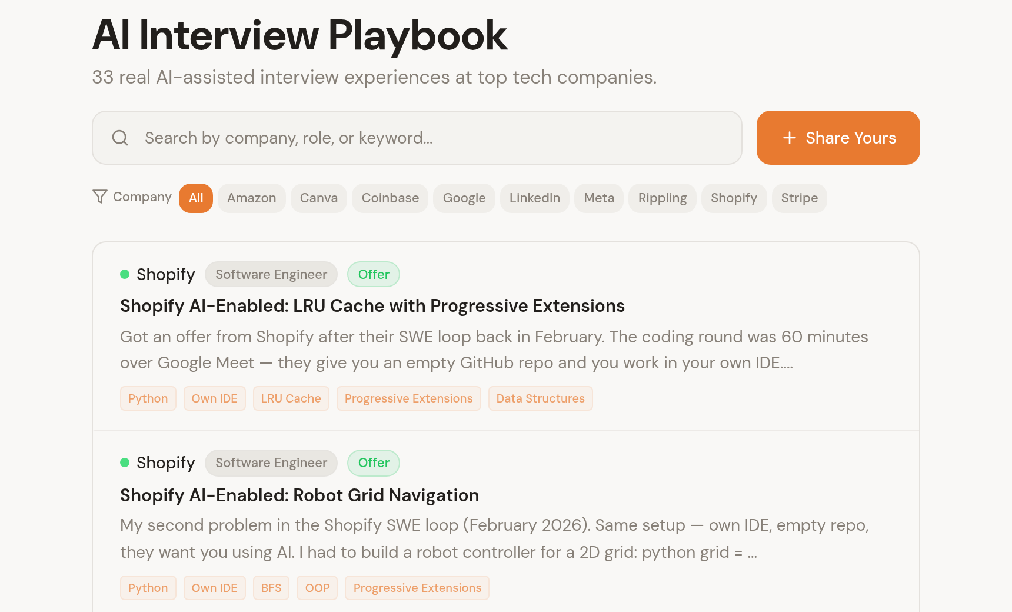Click the green status dot beside Robot Grid Navigation post
The image size is (1012, 612).
pyautogui.click(x=125, y=463)
